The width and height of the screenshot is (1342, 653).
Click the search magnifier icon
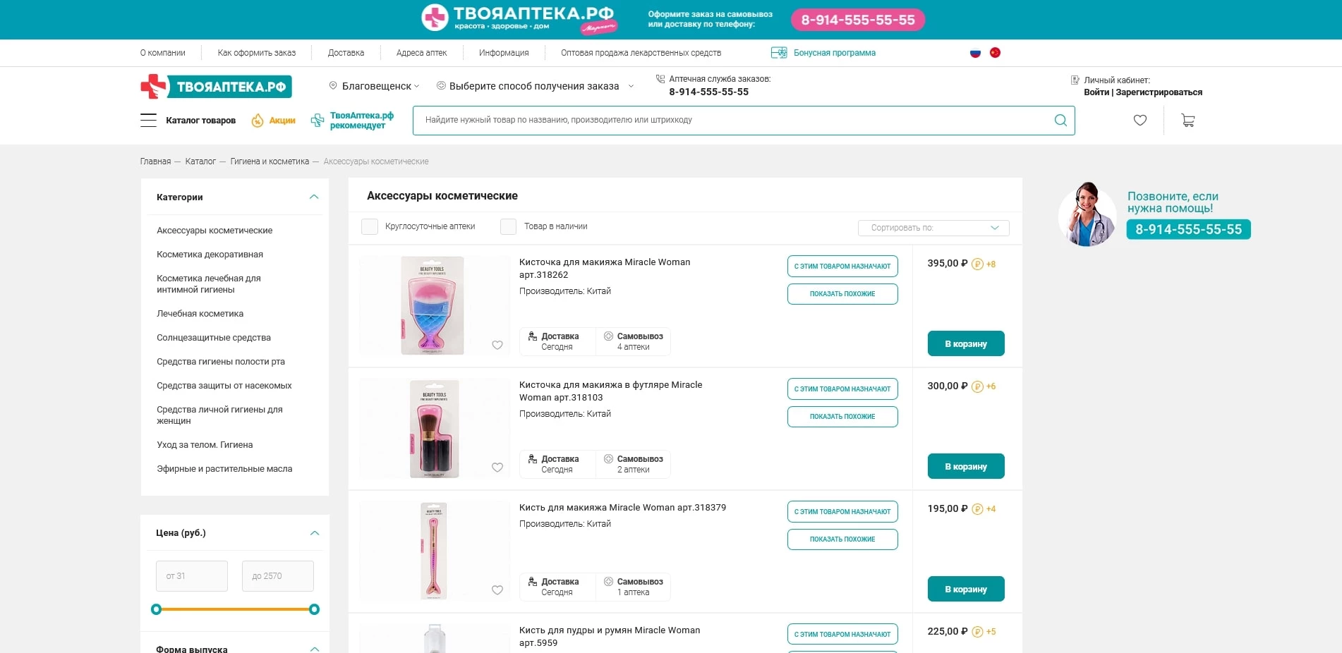pos(1060,121)
